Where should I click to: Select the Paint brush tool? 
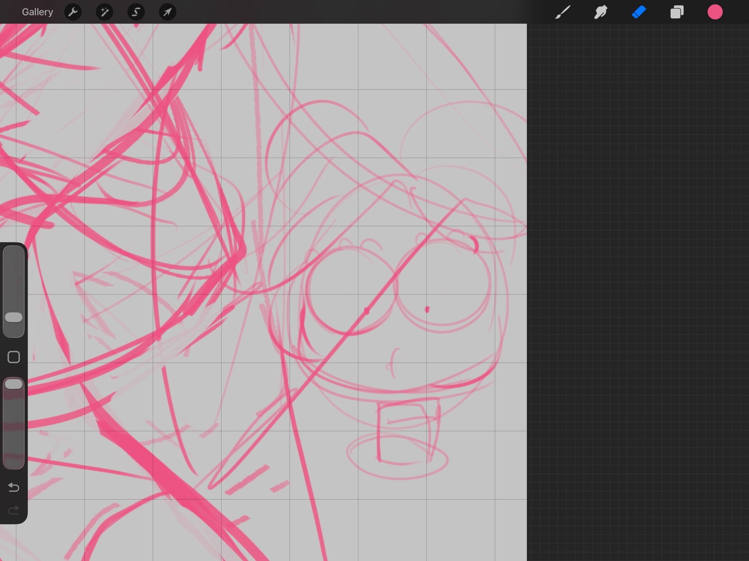[562, 12]
